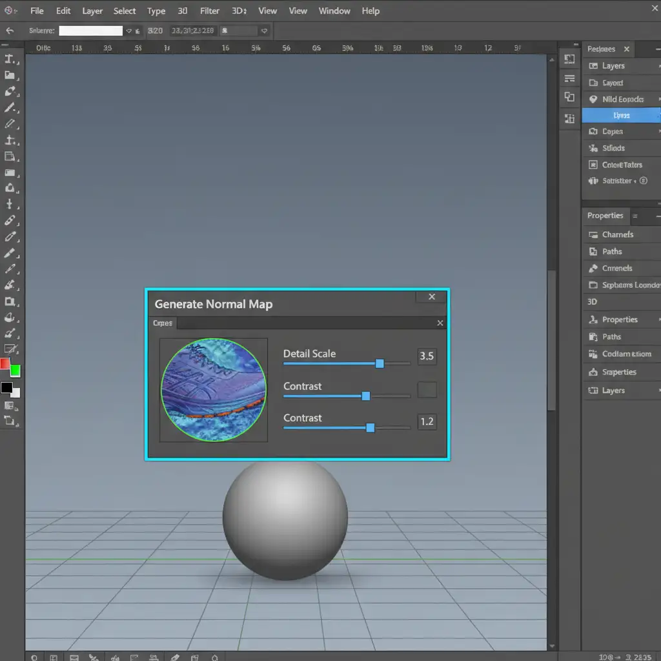
Task: Open the Window menu
Action: click(x=334, y=11)
